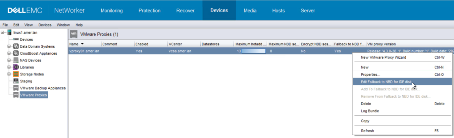The image size is (454, 138).
Task: Select NAS Devices tree item
Action: point(30,60)
